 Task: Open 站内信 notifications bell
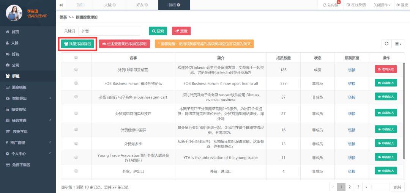click(331, 5)
